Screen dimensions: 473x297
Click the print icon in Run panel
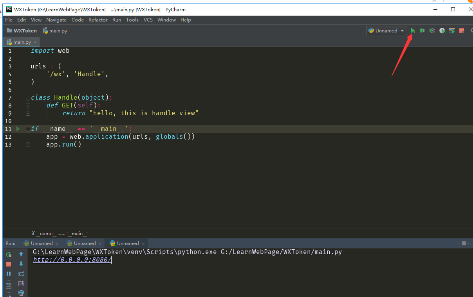pos(21,293)
